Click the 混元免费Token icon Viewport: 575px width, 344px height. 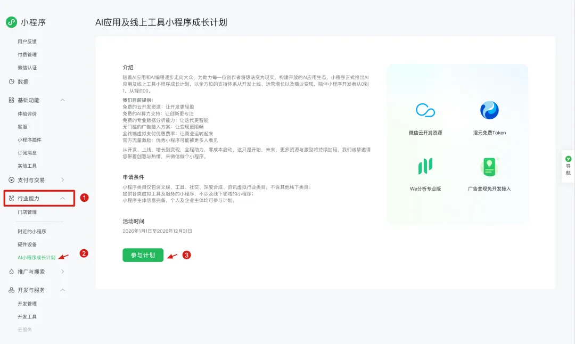pos(489,110)
